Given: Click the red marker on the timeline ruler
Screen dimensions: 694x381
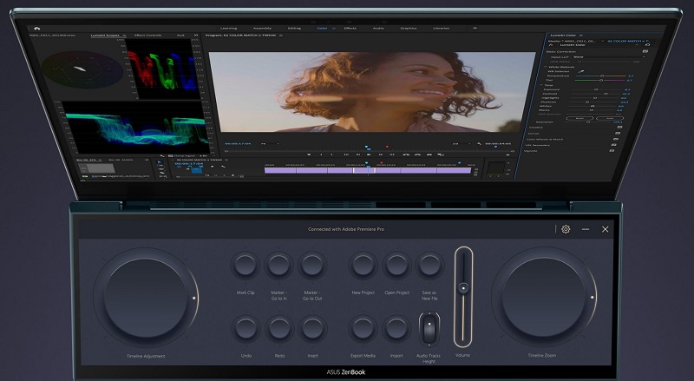Looking at the screenshot, I should (382, 163).
